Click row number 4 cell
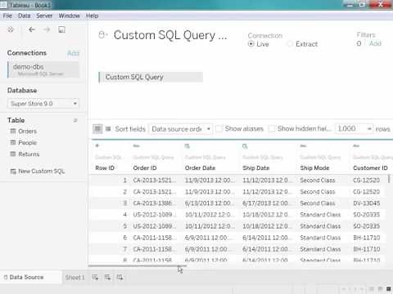The height and width of the screenshot is (294, 393). (x=124, y=215)
